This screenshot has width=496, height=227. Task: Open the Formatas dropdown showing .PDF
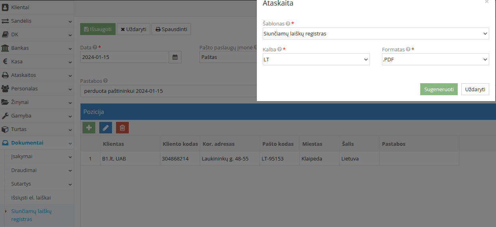[x=435, y=60]
